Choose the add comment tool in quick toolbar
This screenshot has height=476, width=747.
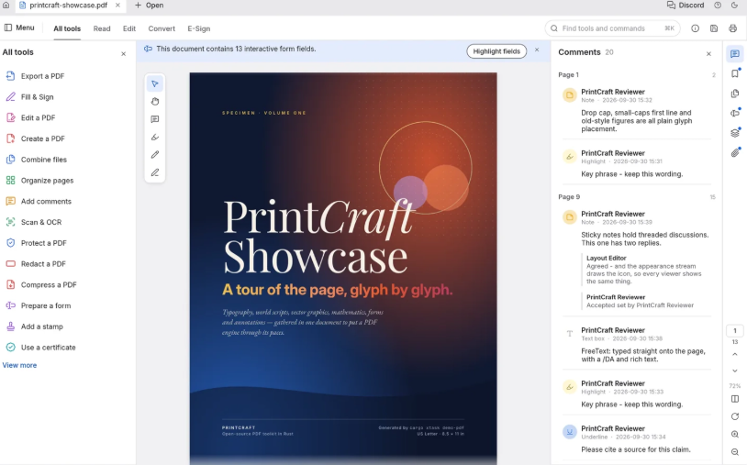pyautogui.click(x=155, y=119)
